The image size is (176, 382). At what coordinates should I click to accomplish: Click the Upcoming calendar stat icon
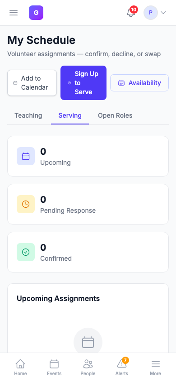point(26,156)
